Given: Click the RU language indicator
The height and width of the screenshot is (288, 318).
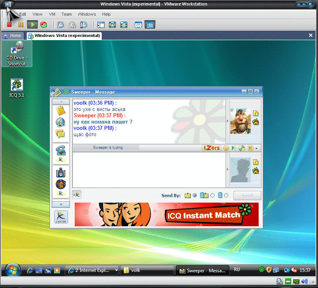Looking at the screenshot, I should [x=237, y=270].
